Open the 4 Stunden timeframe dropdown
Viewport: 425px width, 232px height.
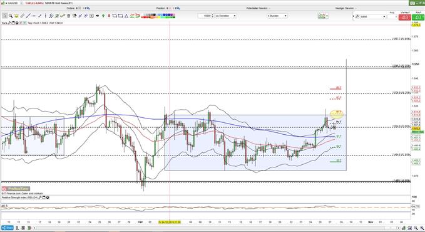pyautogui.click(x=277, y=16)
